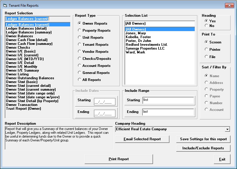Open the Company Heading dropdown
This screenshot has height=169, width=237.
click(228, 129)
